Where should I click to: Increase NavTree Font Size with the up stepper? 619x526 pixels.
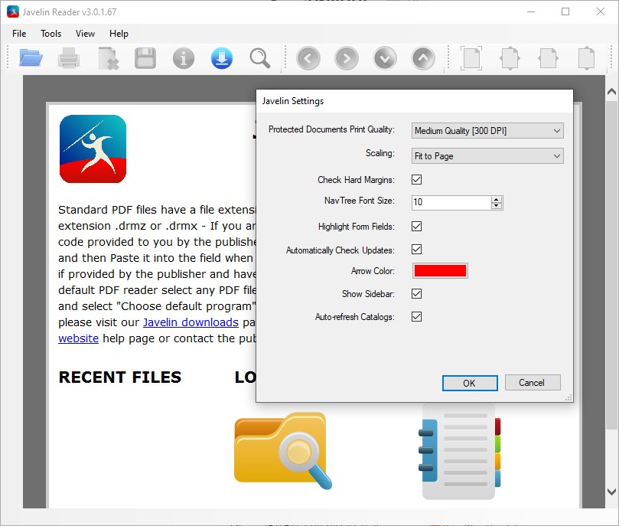pos(497,199)
